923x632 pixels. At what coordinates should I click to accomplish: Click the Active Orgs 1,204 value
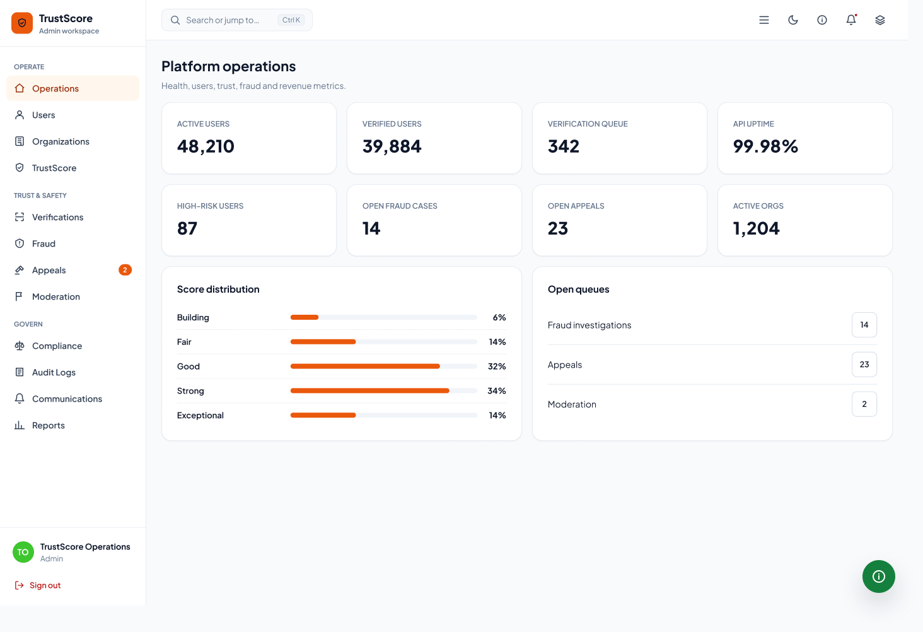[x=757, y=228]
